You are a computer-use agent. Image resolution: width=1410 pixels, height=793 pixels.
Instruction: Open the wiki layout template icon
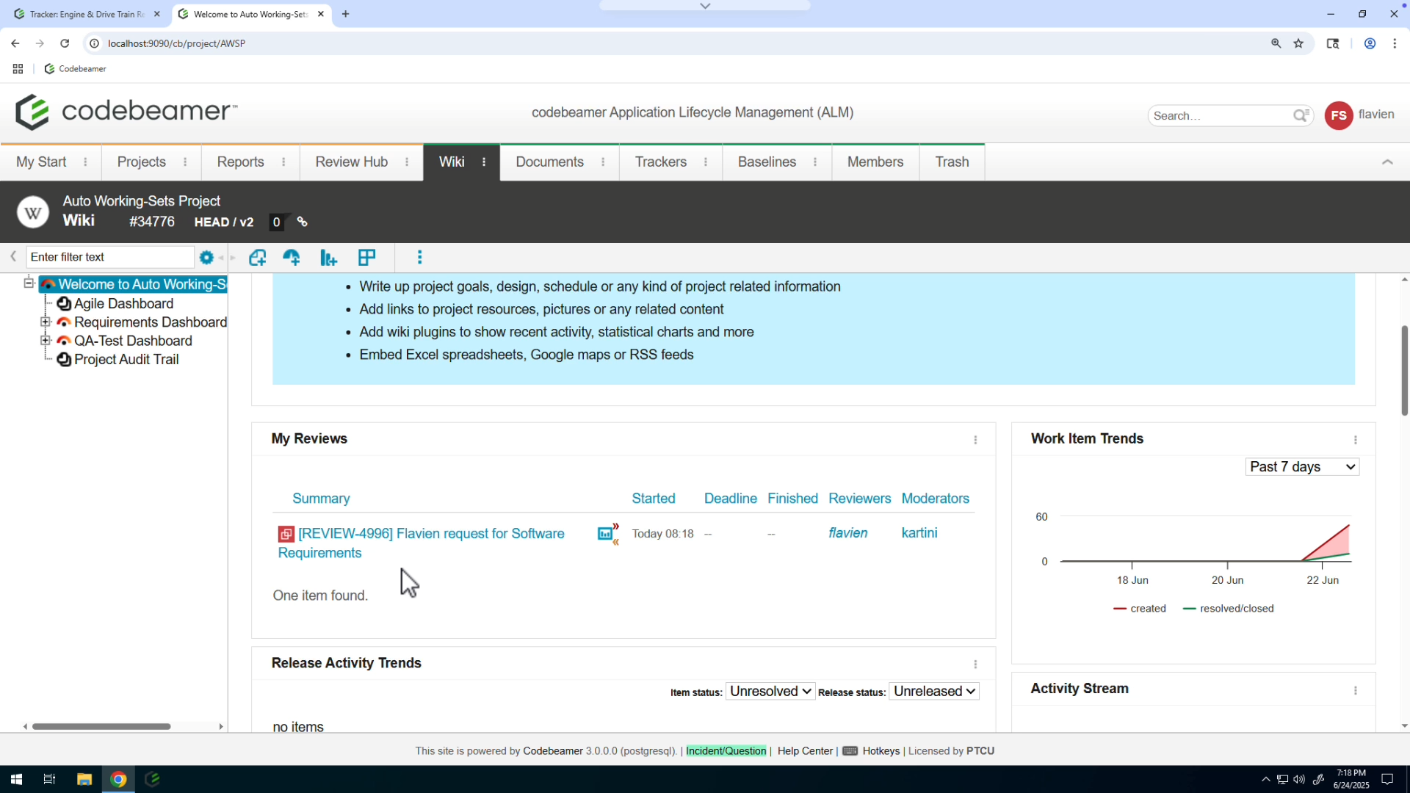tap(367, 257)
